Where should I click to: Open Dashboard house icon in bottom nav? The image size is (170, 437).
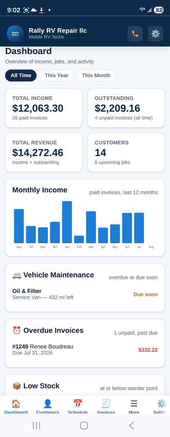(16, 404)
